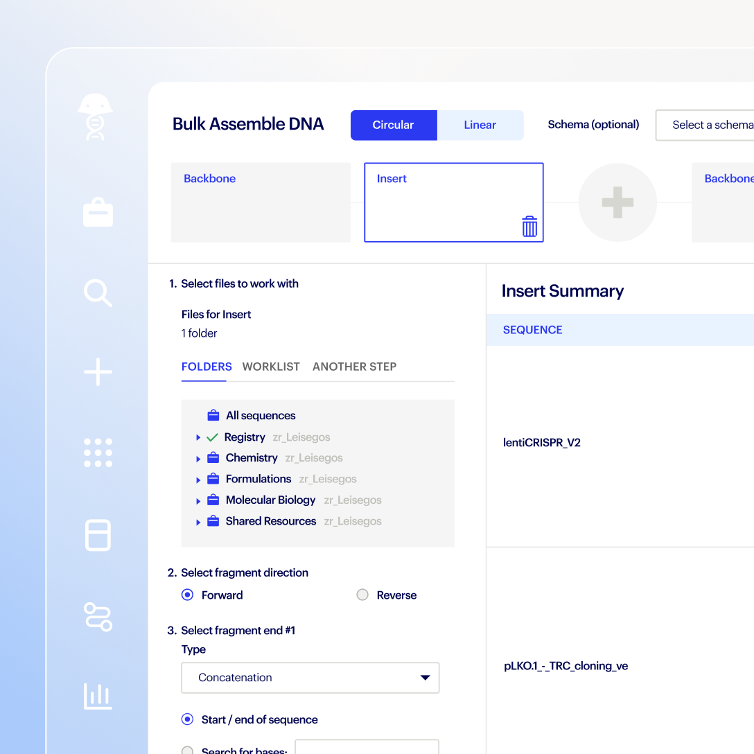The image size is (754, 754).
Task: Open the workflows sidebar icon
Action: click(98, 617)
